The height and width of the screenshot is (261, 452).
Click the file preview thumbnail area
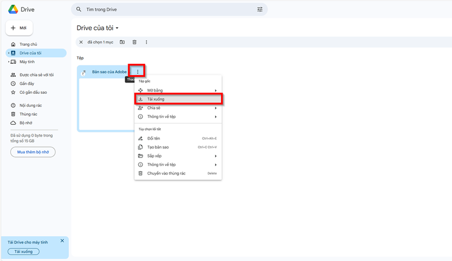tap(107, 105)
